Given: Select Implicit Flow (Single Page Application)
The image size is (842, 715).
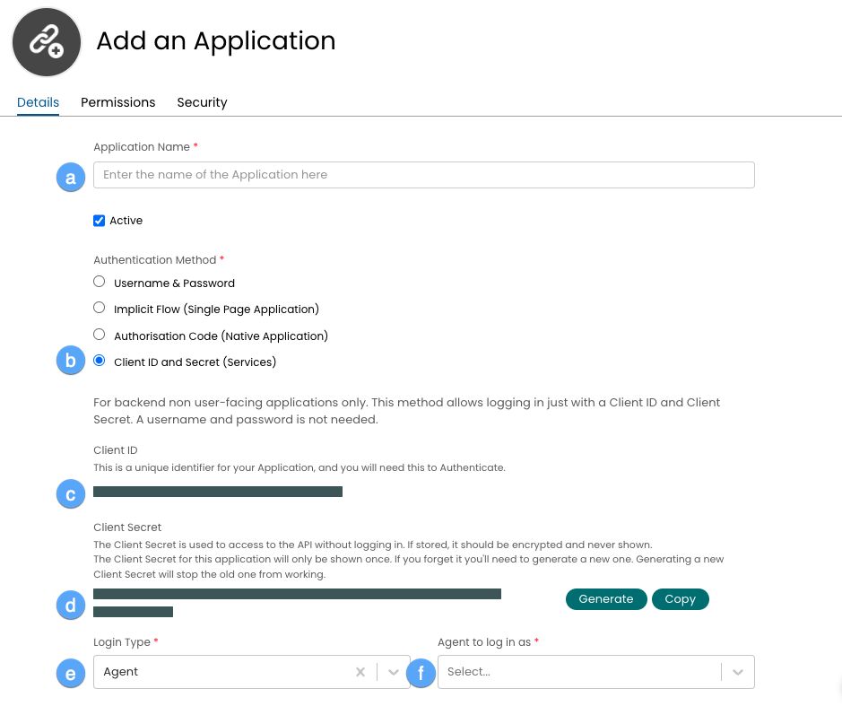Looking at the screenshot, I should (x=100, y=308).
